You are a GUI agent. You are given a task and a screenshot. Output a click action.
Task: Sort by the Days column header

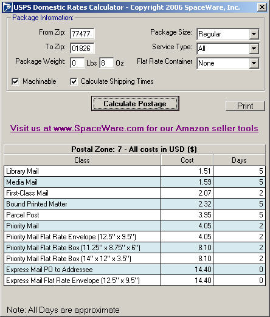click(x=240, y=160)
